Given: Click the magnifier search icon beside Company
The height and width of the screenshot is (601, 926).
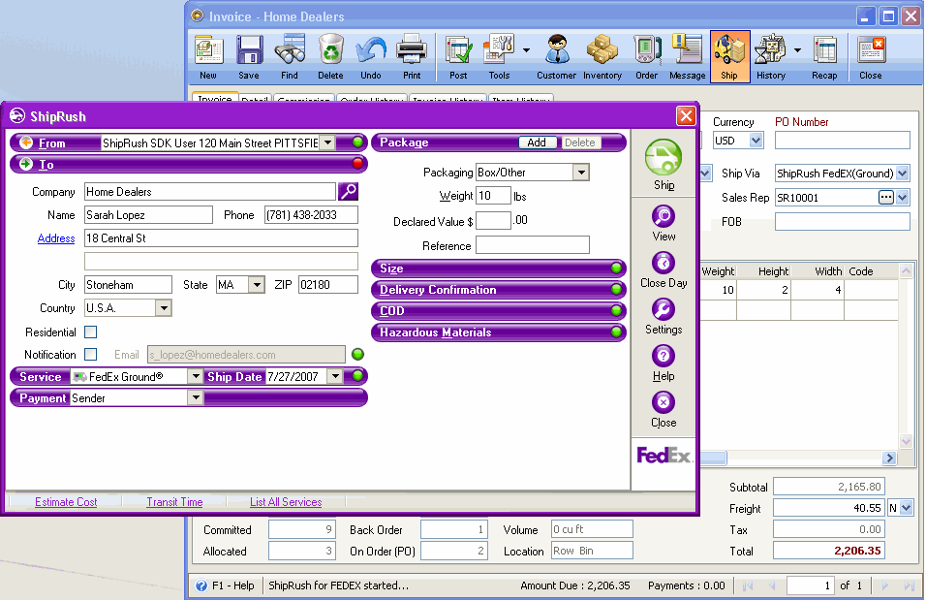Looking at the screenshot, I should 349,191.
